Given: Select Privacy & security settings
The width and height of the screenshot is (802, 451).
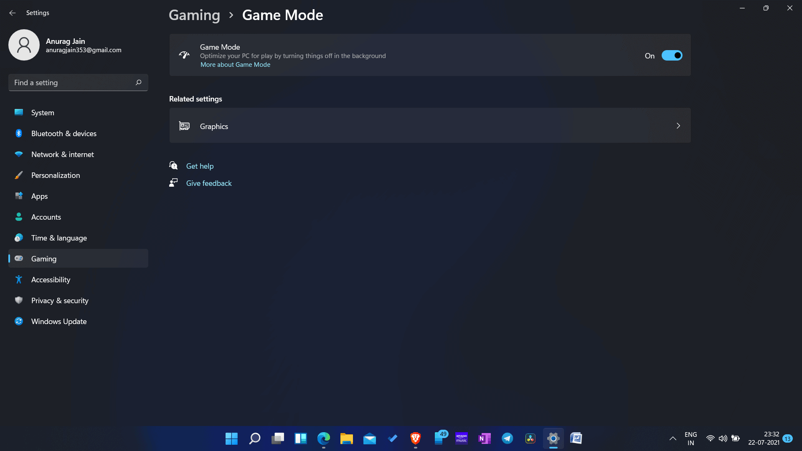Looking at the screenshot, I should click(60, 300).
